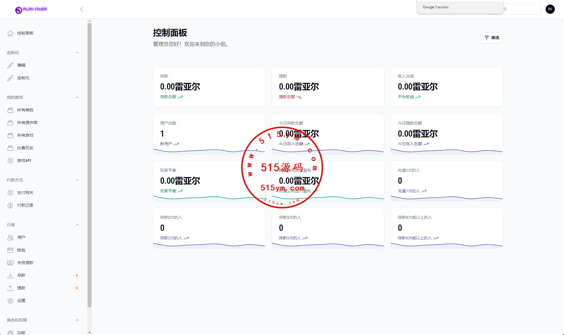Viewport: 564px width, 335px height.
Task: Click the PF profile avatar
Action: click(550, 9)
